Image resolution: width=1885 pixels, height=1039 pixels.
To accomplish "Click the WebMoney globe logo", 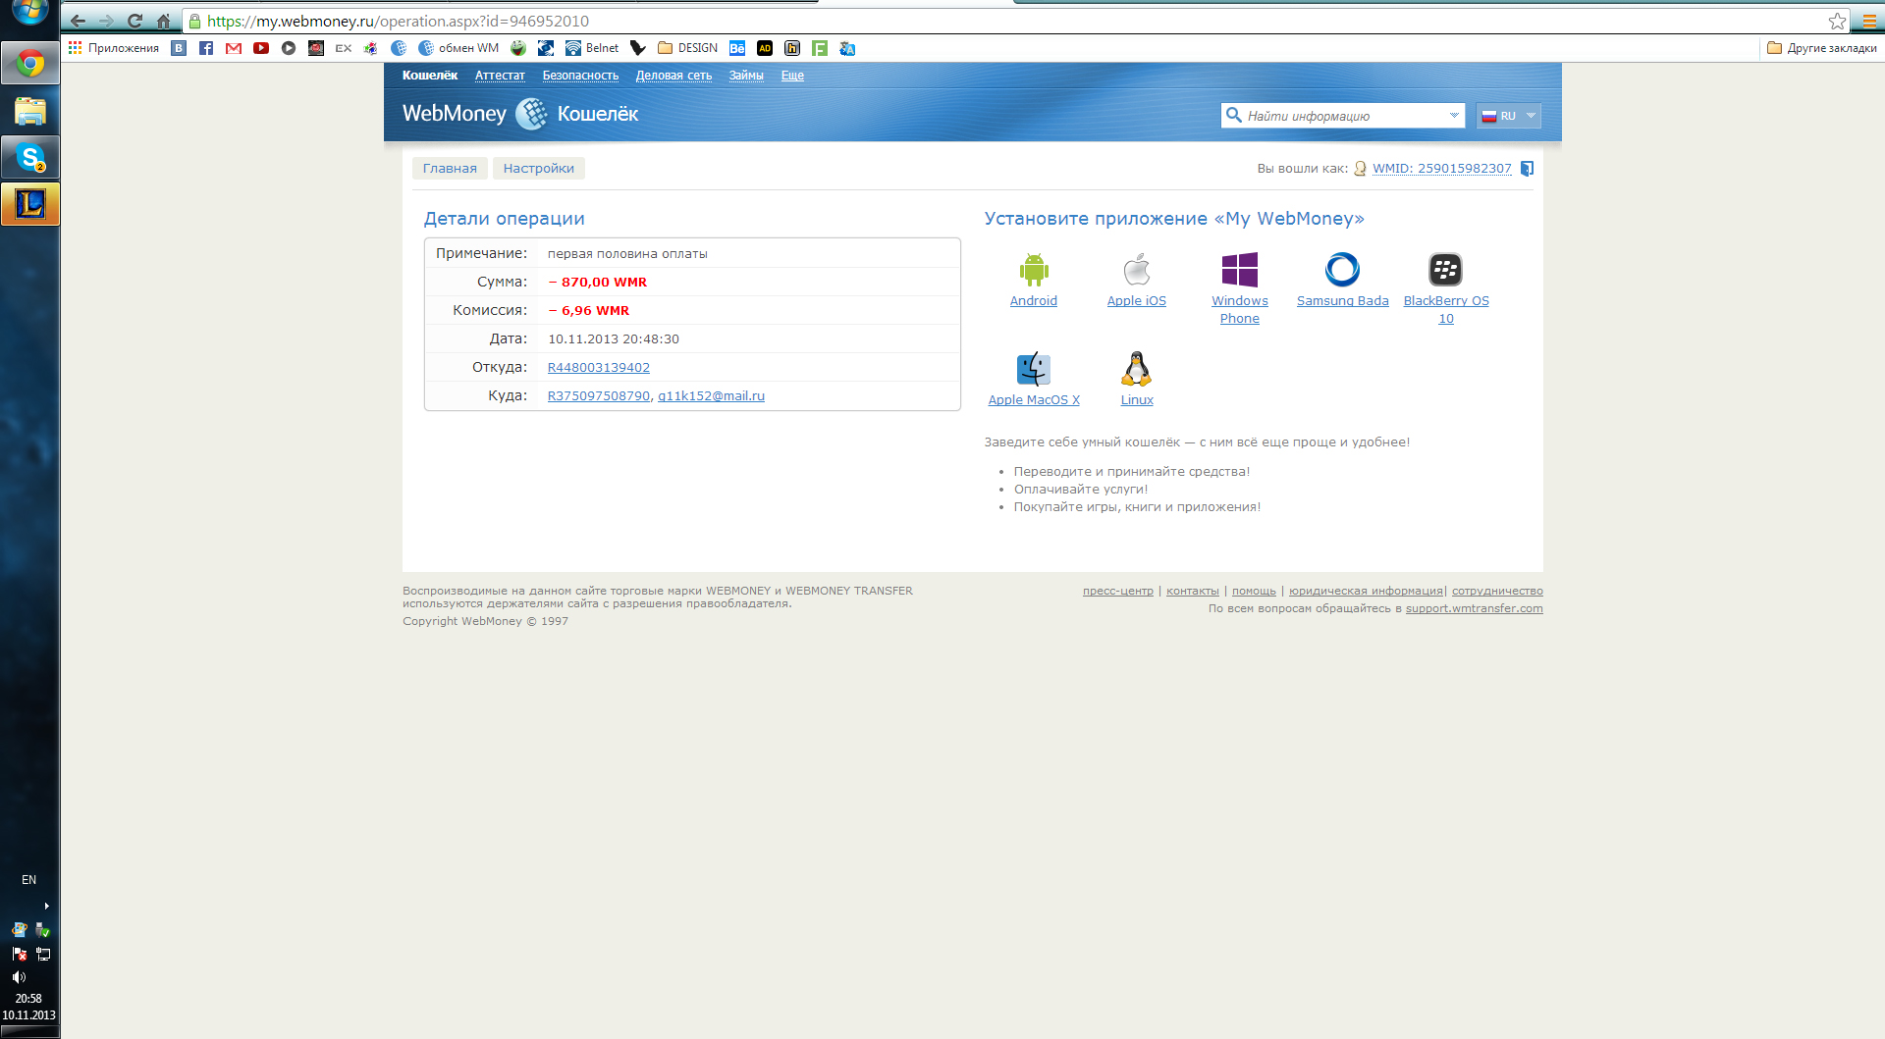I will pyautogui.click(x=531, y=114).
